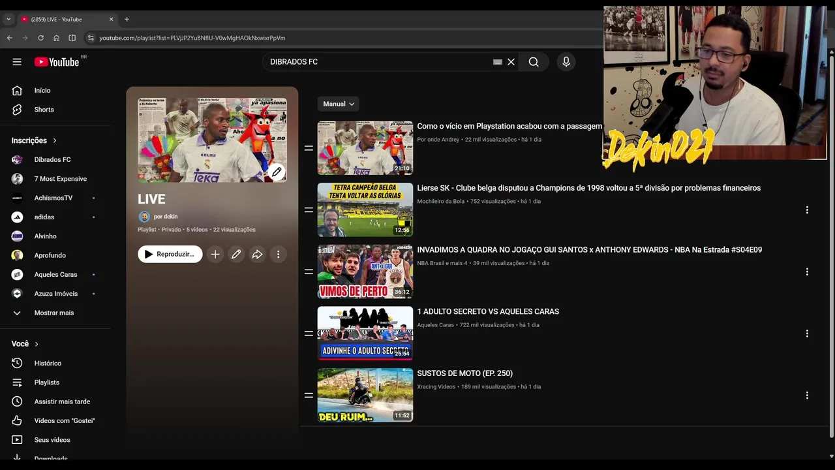Open the Lierse SK video thumbnail
The image size is (835, 470).
click(365, 210)
